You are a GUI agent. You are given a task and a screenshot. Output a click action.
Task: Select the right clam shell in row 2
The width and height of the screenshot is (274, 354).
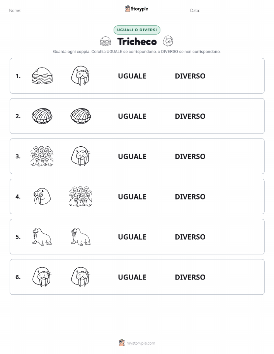tap(81, 116)
